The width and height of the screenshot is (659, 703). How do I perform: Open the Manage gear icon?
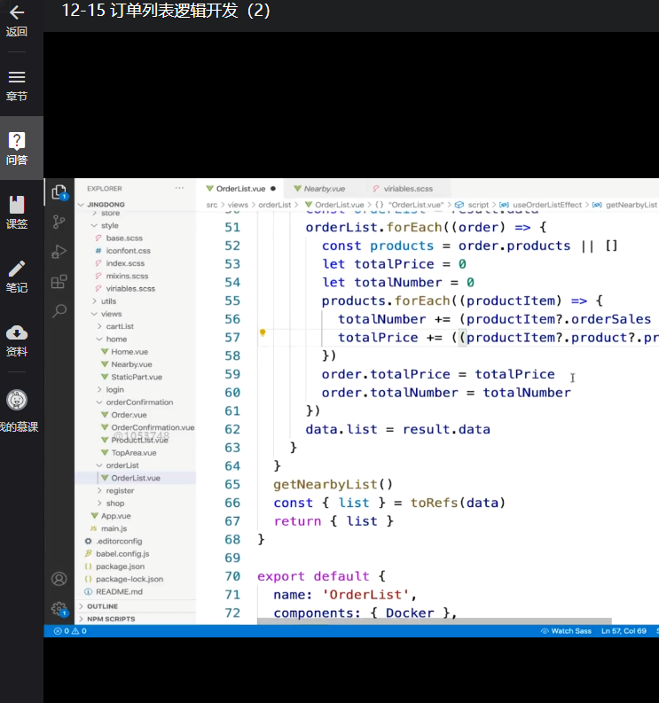click(59, 609)
